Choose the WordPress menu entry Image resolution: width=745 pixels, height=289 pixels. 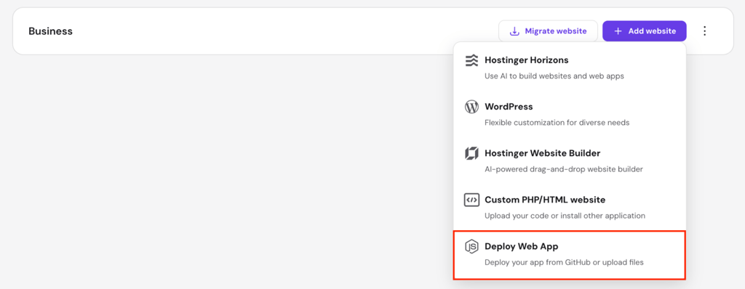tap(569, 114)
